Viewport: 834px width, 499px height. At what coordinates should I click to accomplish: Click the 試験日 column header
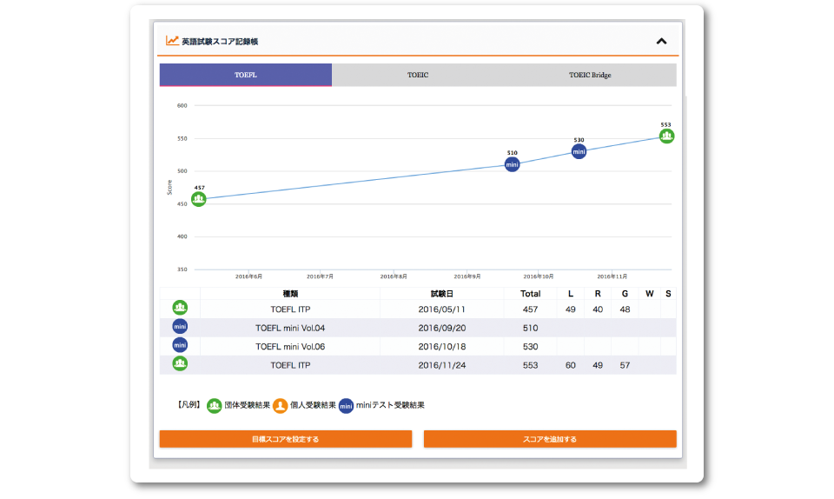(442, 294)
